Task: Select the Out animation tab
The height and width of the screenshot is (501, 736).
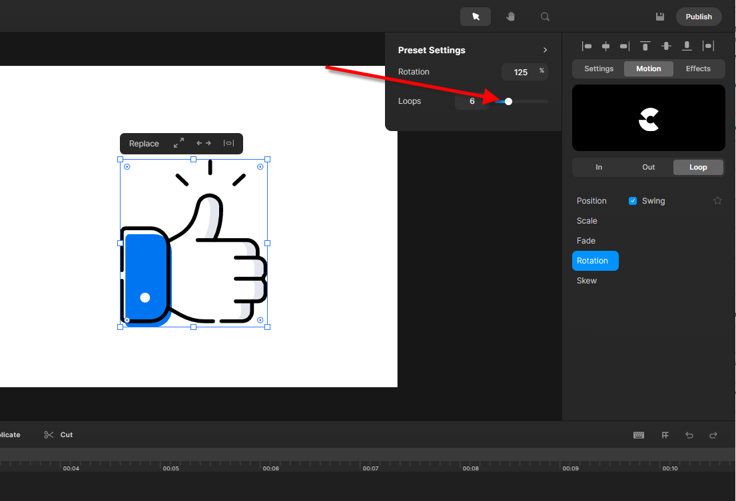Action: coord(648,167)
